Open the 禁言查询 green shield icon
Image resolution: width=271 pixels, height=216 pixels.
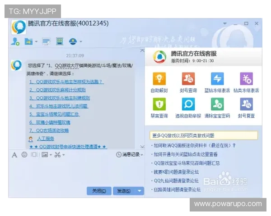[159, 104]
